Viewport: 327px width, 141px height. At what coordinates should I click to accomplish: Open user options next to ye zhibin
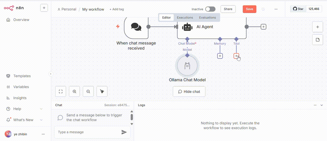pyautogui.click(x=43, y=134)
